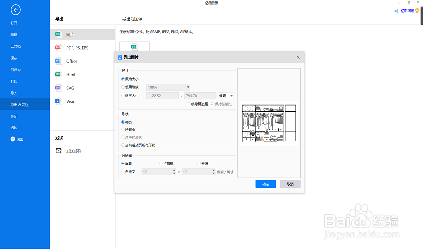This screenshot has height=249, width=423.
Task: Click the back arrow circle icon
Action: click(x=15, y=10)
